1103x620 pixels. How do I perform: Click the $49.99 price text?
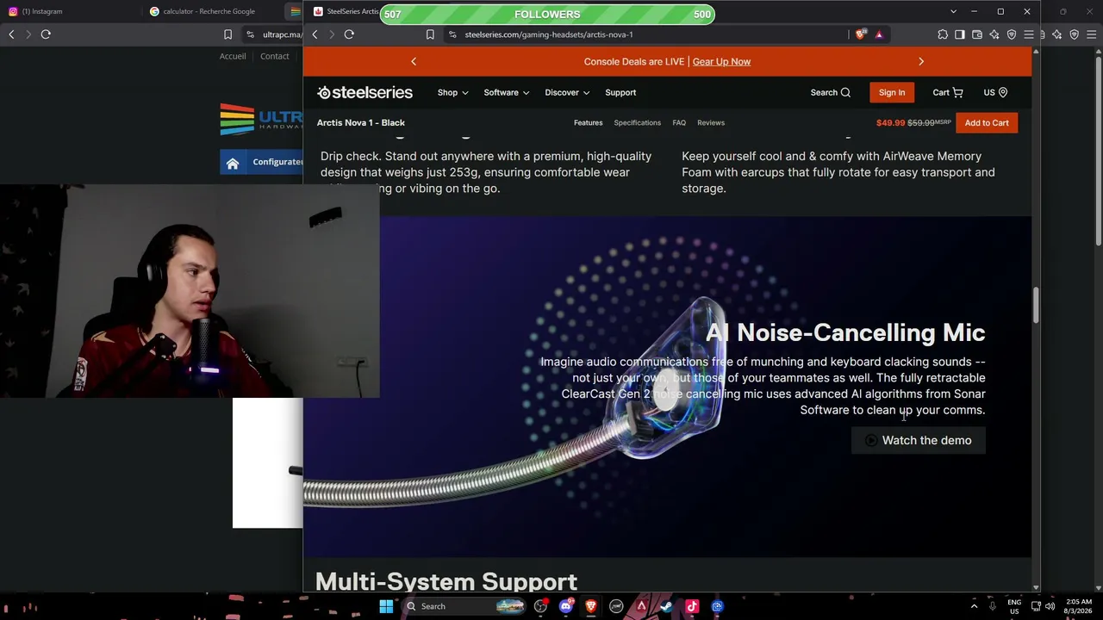click(890, 122)
